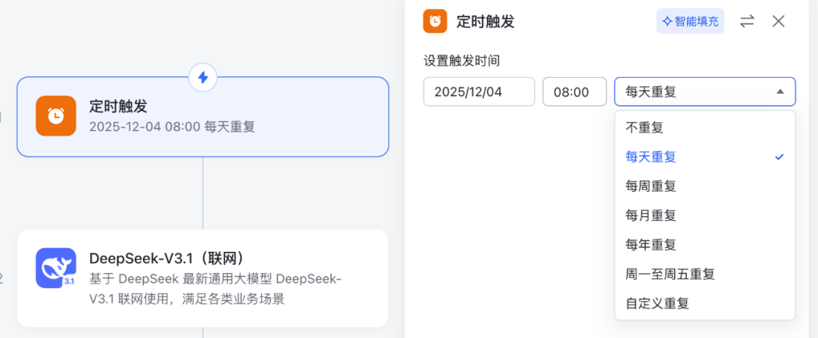Click the panel header alarm clock icon
The width and height of the screenshot is (818, 338).
pos(435,21)
